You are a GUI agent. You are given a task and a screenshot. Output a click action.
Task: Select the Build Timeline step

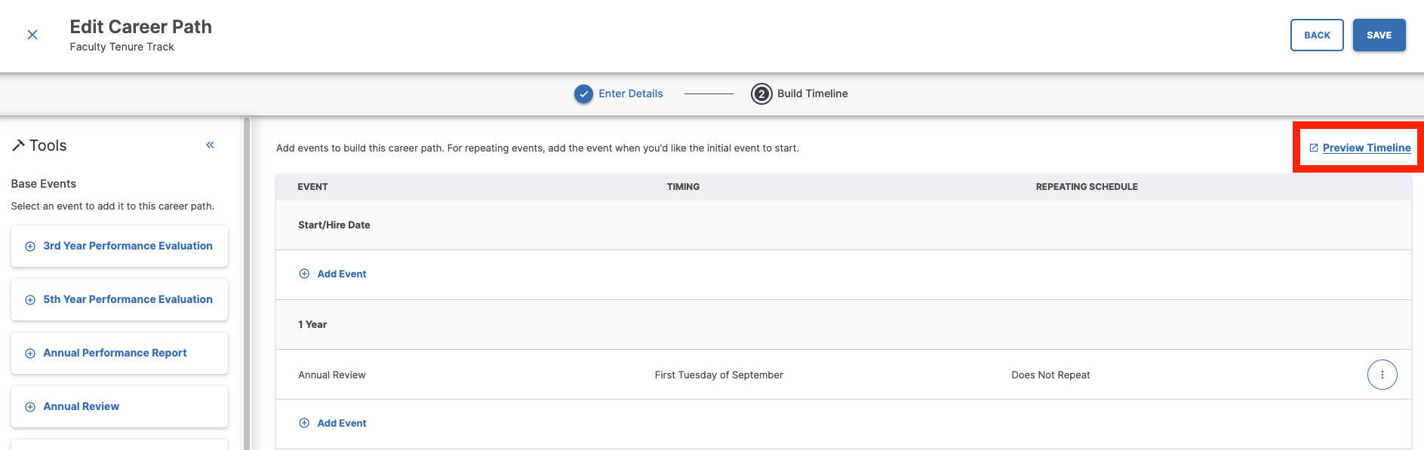click(812, 93)
